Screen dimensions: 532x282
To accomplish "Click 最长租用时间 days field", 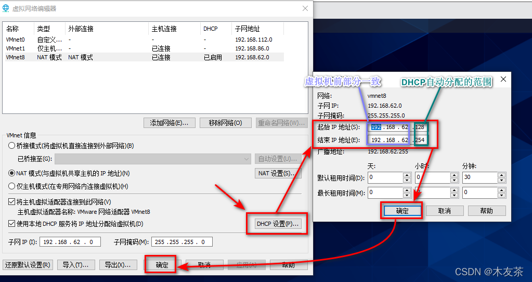I will click(x=385, y=193).
